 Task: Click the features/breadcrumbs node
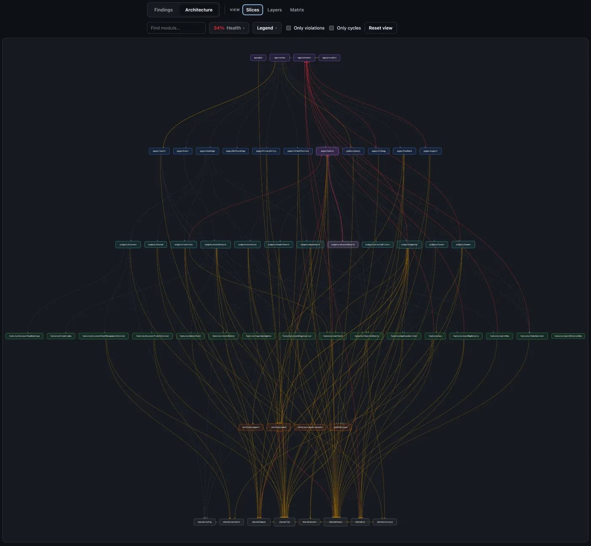61,336
